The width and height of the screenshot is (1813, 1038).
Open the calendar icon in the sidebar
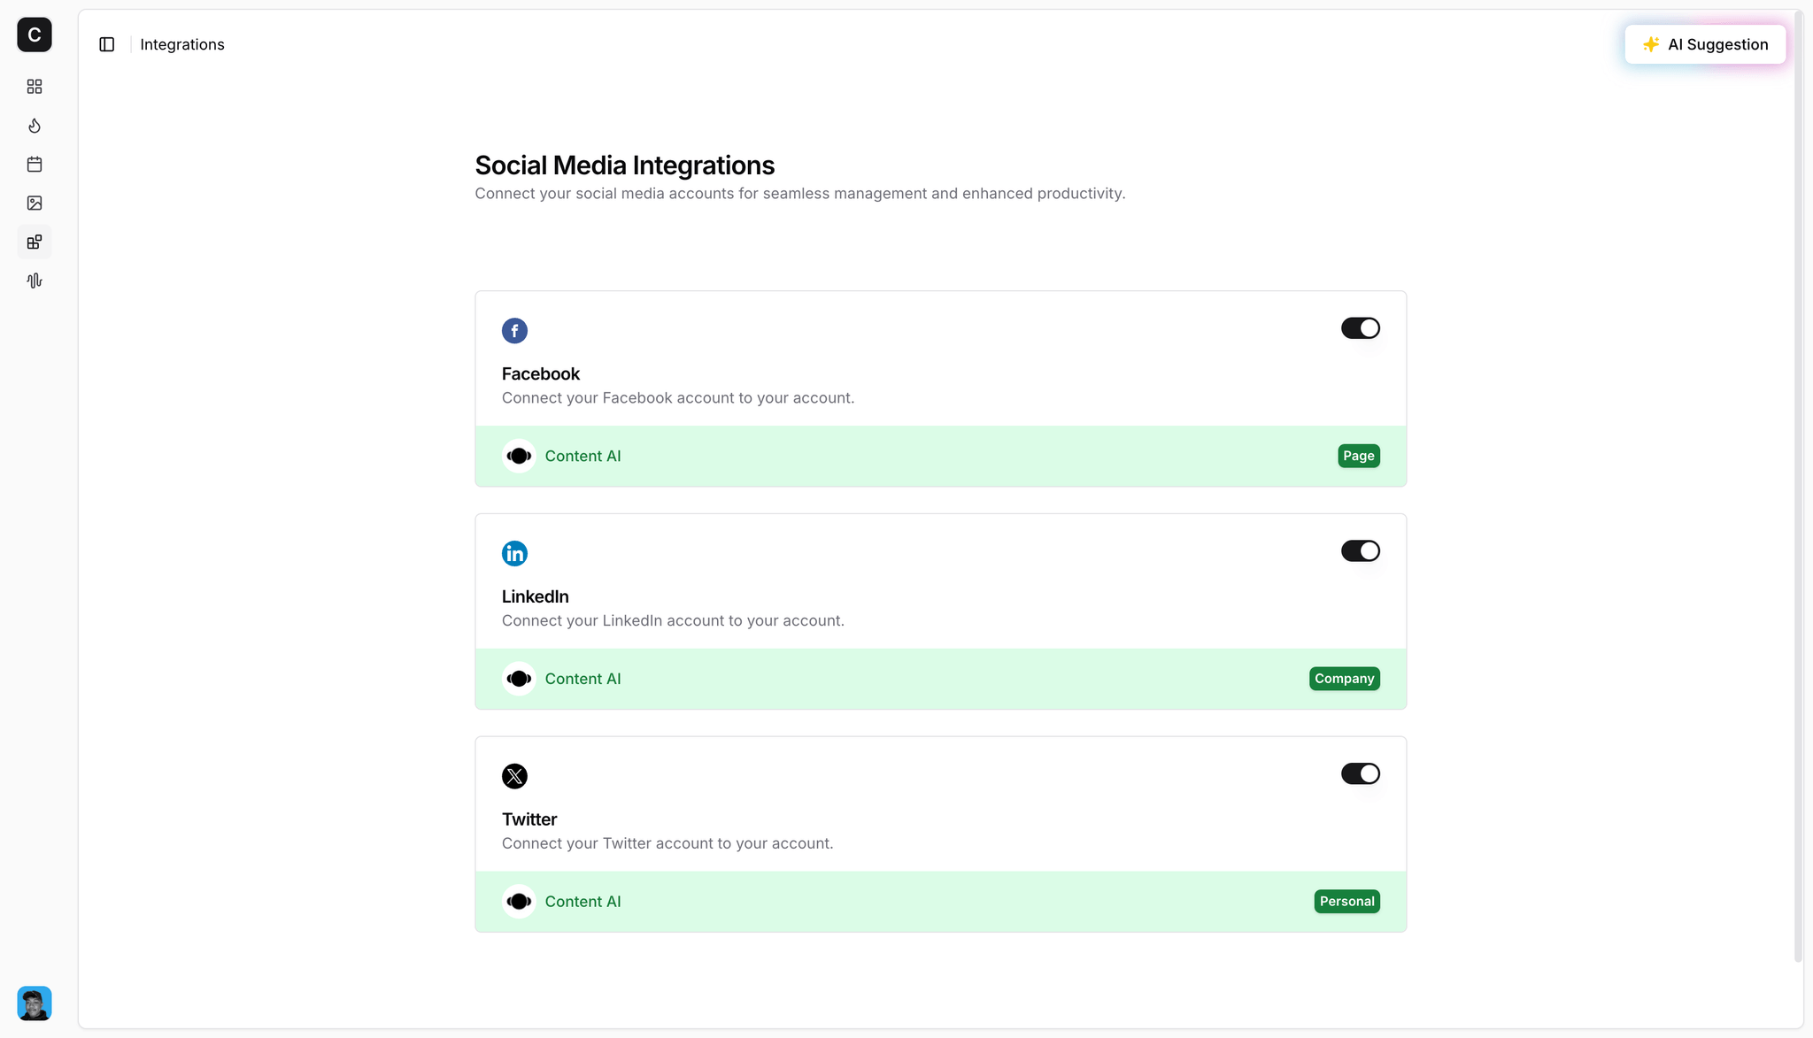[34, 165]
